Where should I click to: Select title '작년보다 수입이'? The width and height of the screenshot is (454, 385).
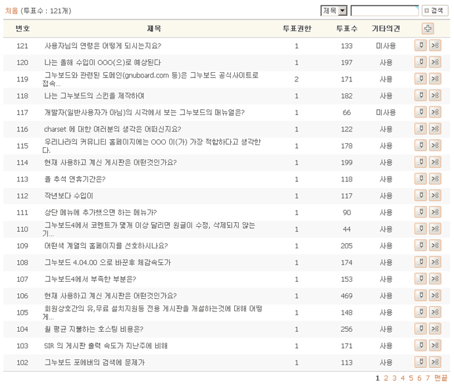(x=68, y=196)
